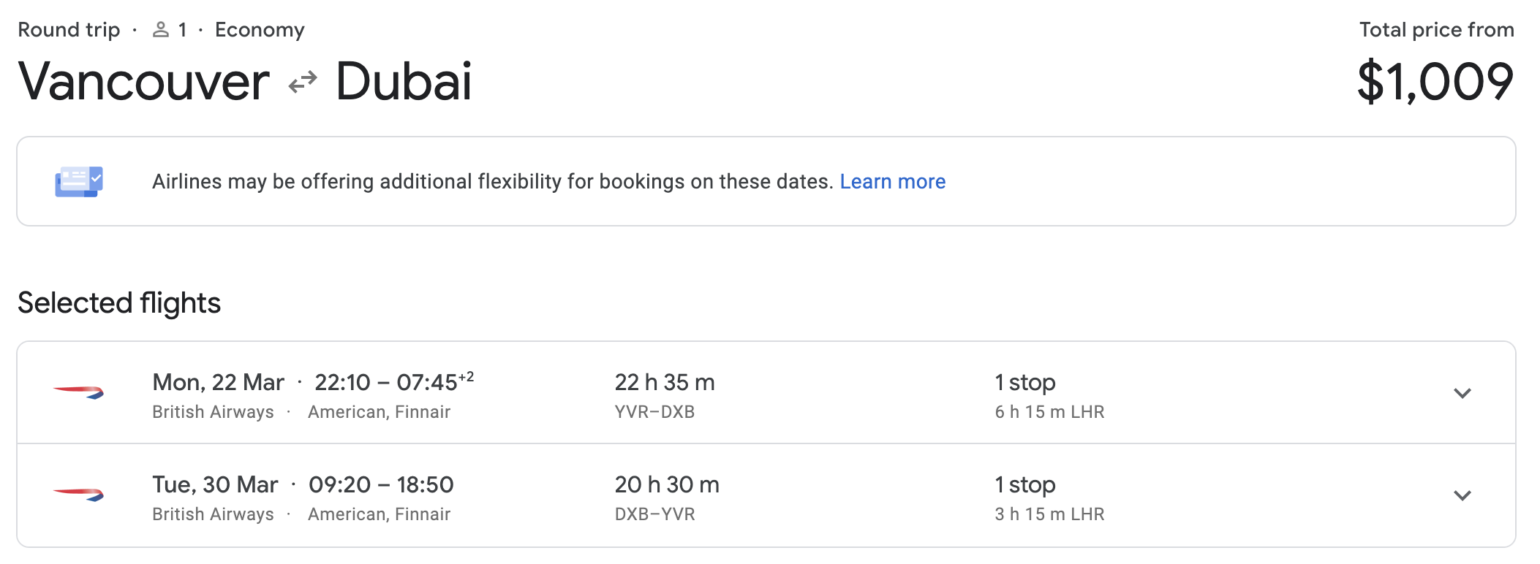This screenshot has width=1540, height=564.
Task: Click the passenger person icon
Action: [160, 30]
